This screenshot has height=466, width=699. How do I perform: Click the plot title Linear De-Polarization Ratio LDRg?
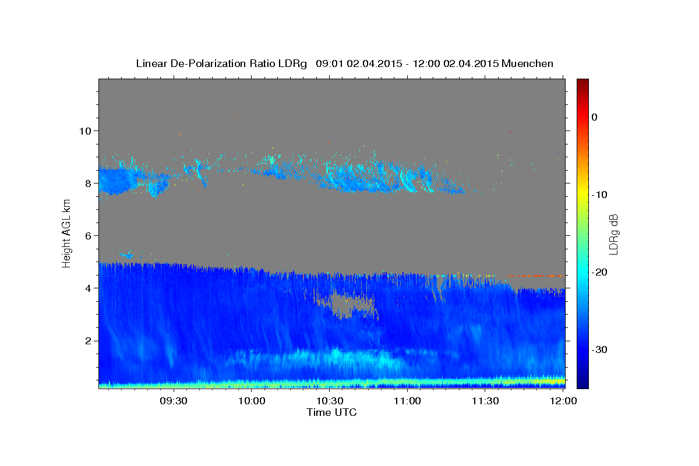coord(221,63)
